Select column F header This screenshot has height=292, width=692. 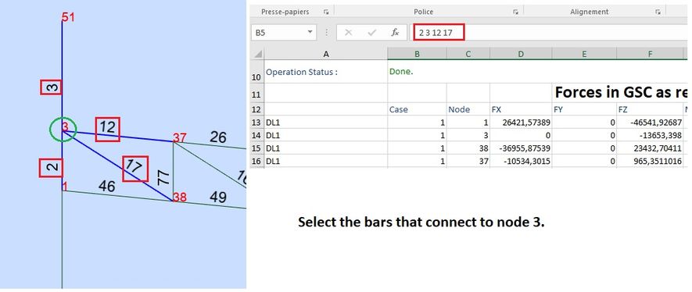(x=650, y=54)
